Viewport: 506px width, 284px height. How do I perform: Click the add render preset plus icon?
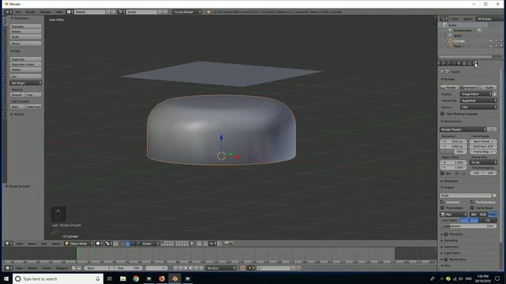[489, 129]
